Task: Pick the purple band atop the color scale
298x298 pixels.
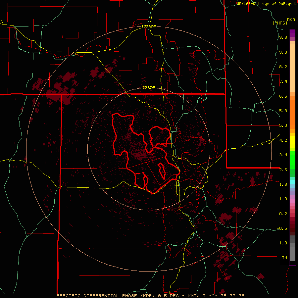Action: [x=292, y=33]
